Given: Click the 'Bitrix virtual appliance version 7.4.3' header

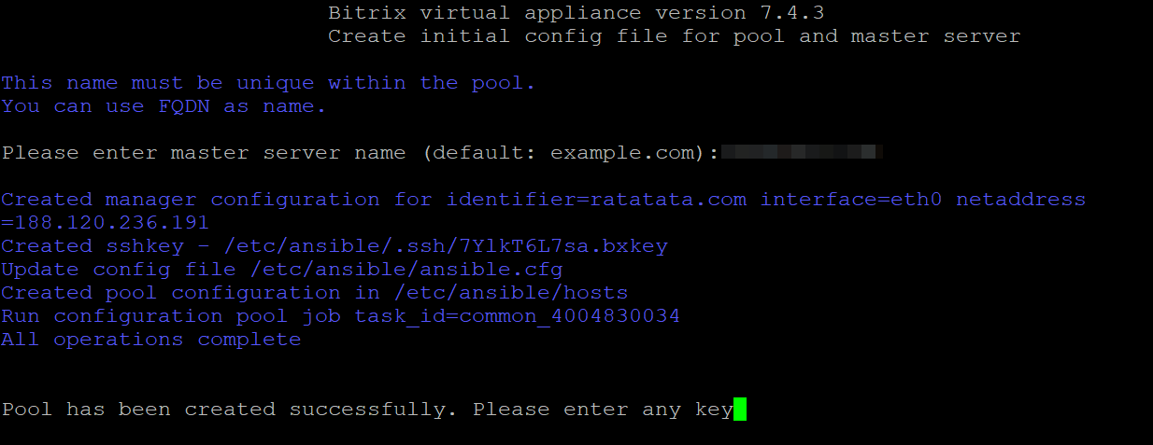Looking at the screenshot, I should 576,13.
